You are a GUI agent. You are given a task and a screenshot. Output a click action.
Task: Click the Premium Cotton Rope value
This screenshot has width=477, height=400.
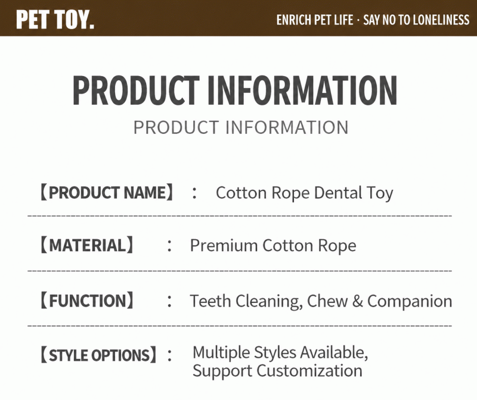tap(273, 246)
